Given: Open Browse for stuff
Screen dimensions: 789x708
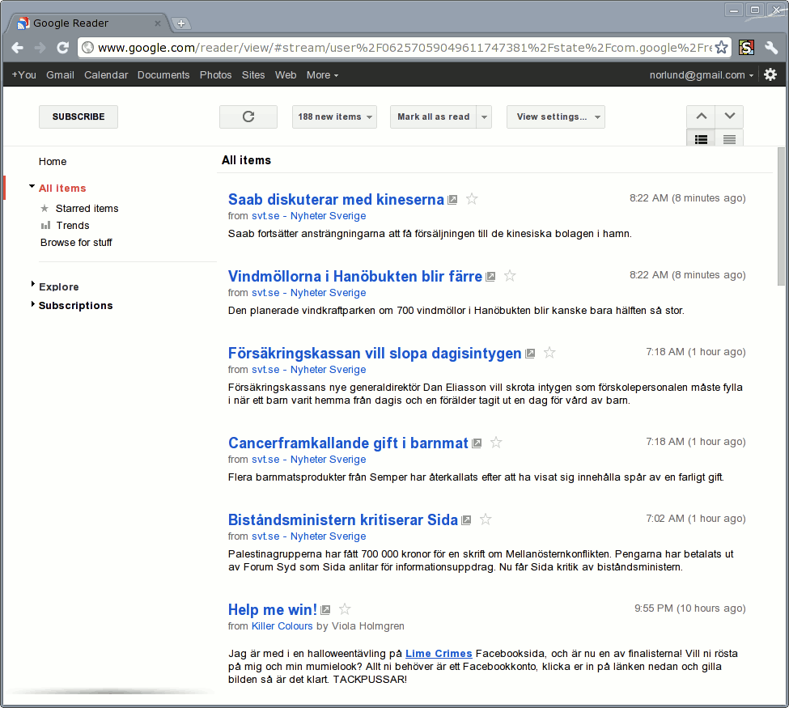Looking at the screenshot, I should pyautogui.click(x=76, y=243).
